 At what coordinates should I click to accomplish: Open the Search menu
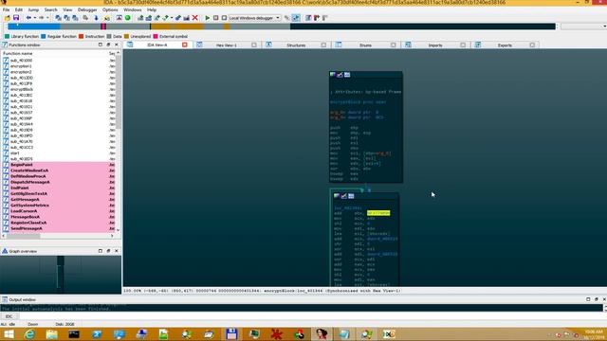point(50,9)
